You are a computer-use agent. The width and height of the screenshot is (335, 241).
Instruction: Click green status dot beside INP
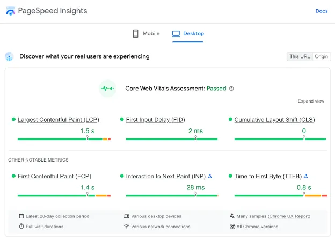(x=122, y=176)
